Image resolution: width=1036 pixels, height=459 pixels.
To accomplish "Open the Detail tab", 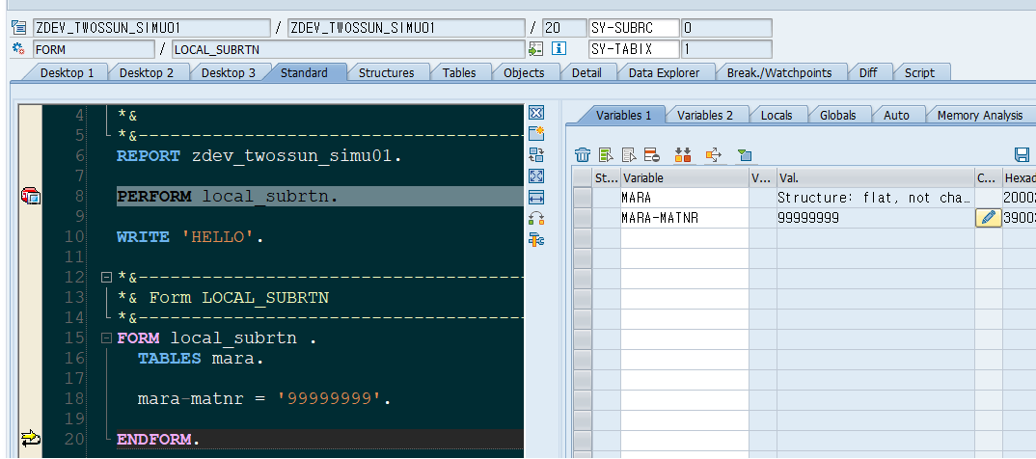I will (586, 72).
